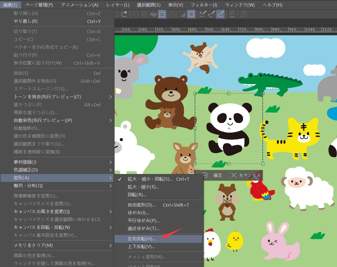The image size is (337, 267).
Task: Expand the 素材登録(J) submenu
Action: (110, 162)
